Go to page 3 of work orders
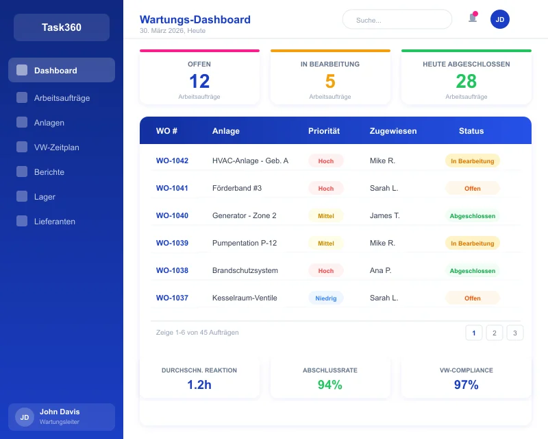Screen dimensions: 548x439 click(515, 333)
